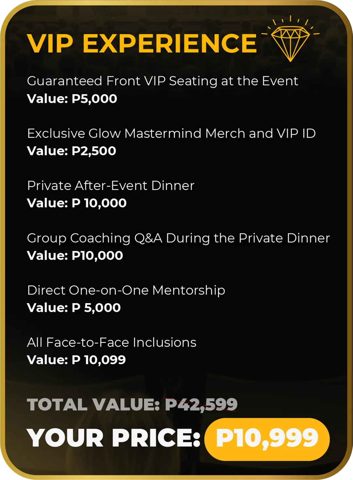Click the TOTAL VALUE text

[93, 404]
